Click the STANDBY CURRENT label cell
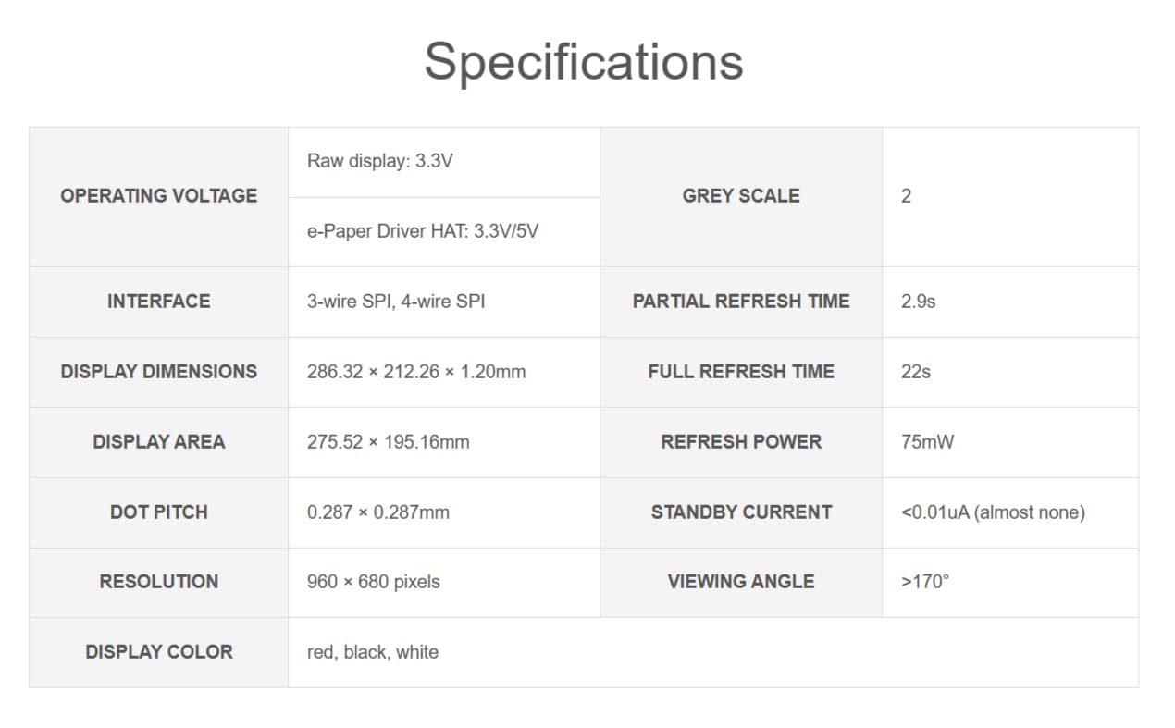Image resolution: width=1175 pixels, height=728 pixels. pos(741,512)
